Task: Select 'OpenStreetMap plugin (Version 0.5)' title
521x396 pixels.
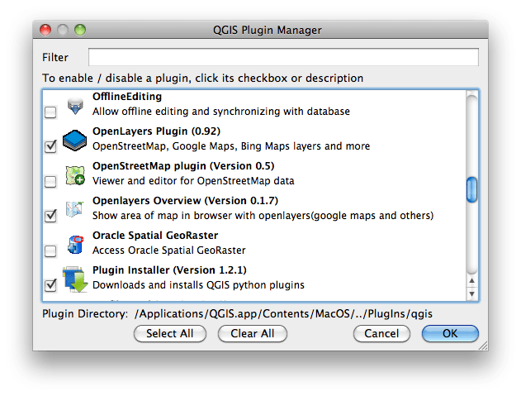Action: 183,166
